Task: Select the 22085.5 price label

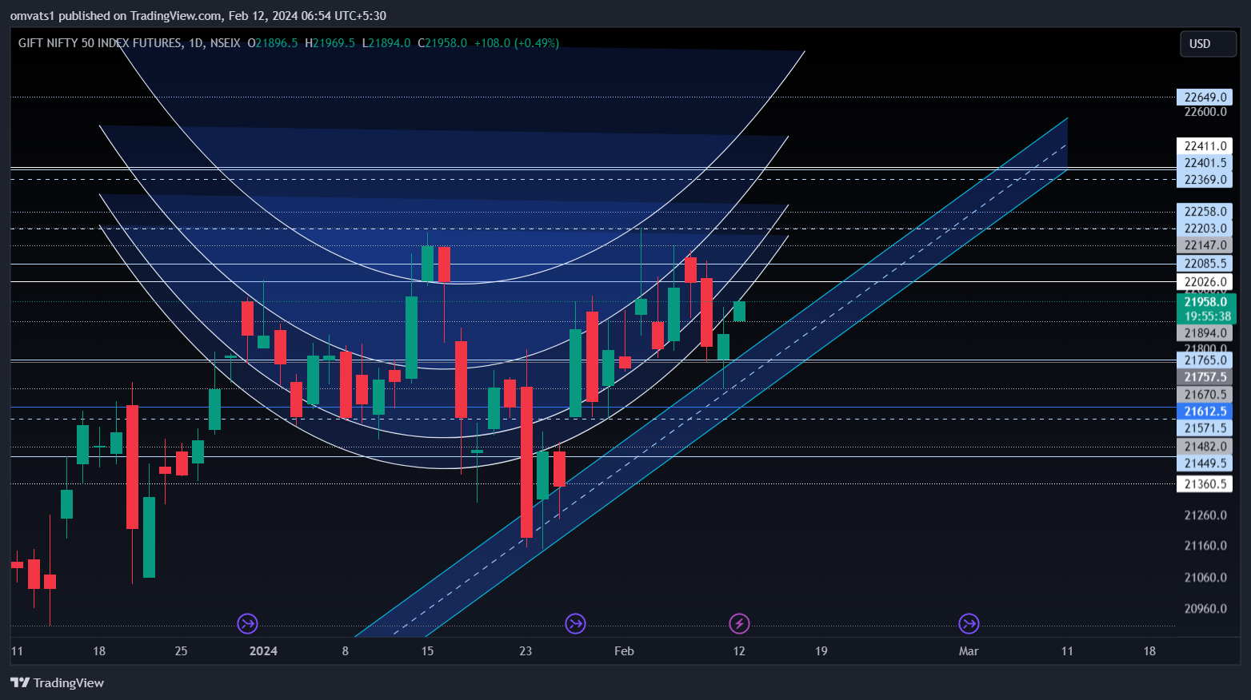Action: (1205, 264)
